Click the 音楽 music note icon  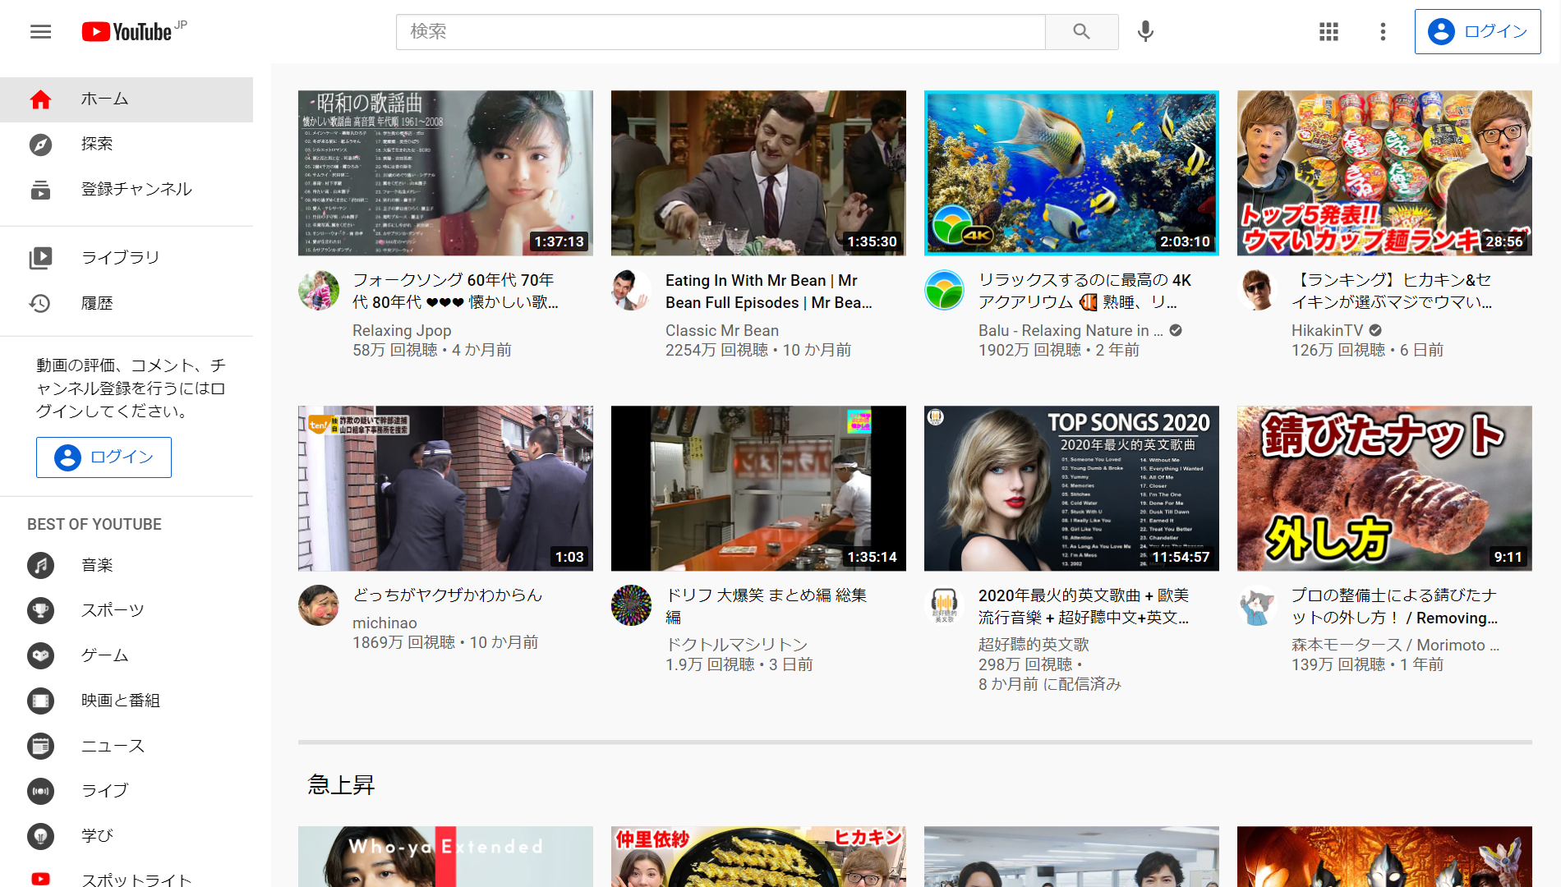click(x=40, y=565)
